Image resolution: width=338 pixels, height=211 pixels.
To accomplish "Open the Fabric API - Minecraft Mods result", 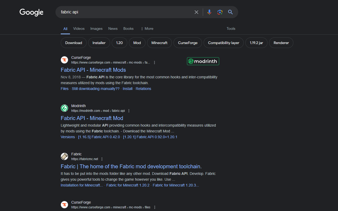I will pyautogui.click(x=93, y=70).
